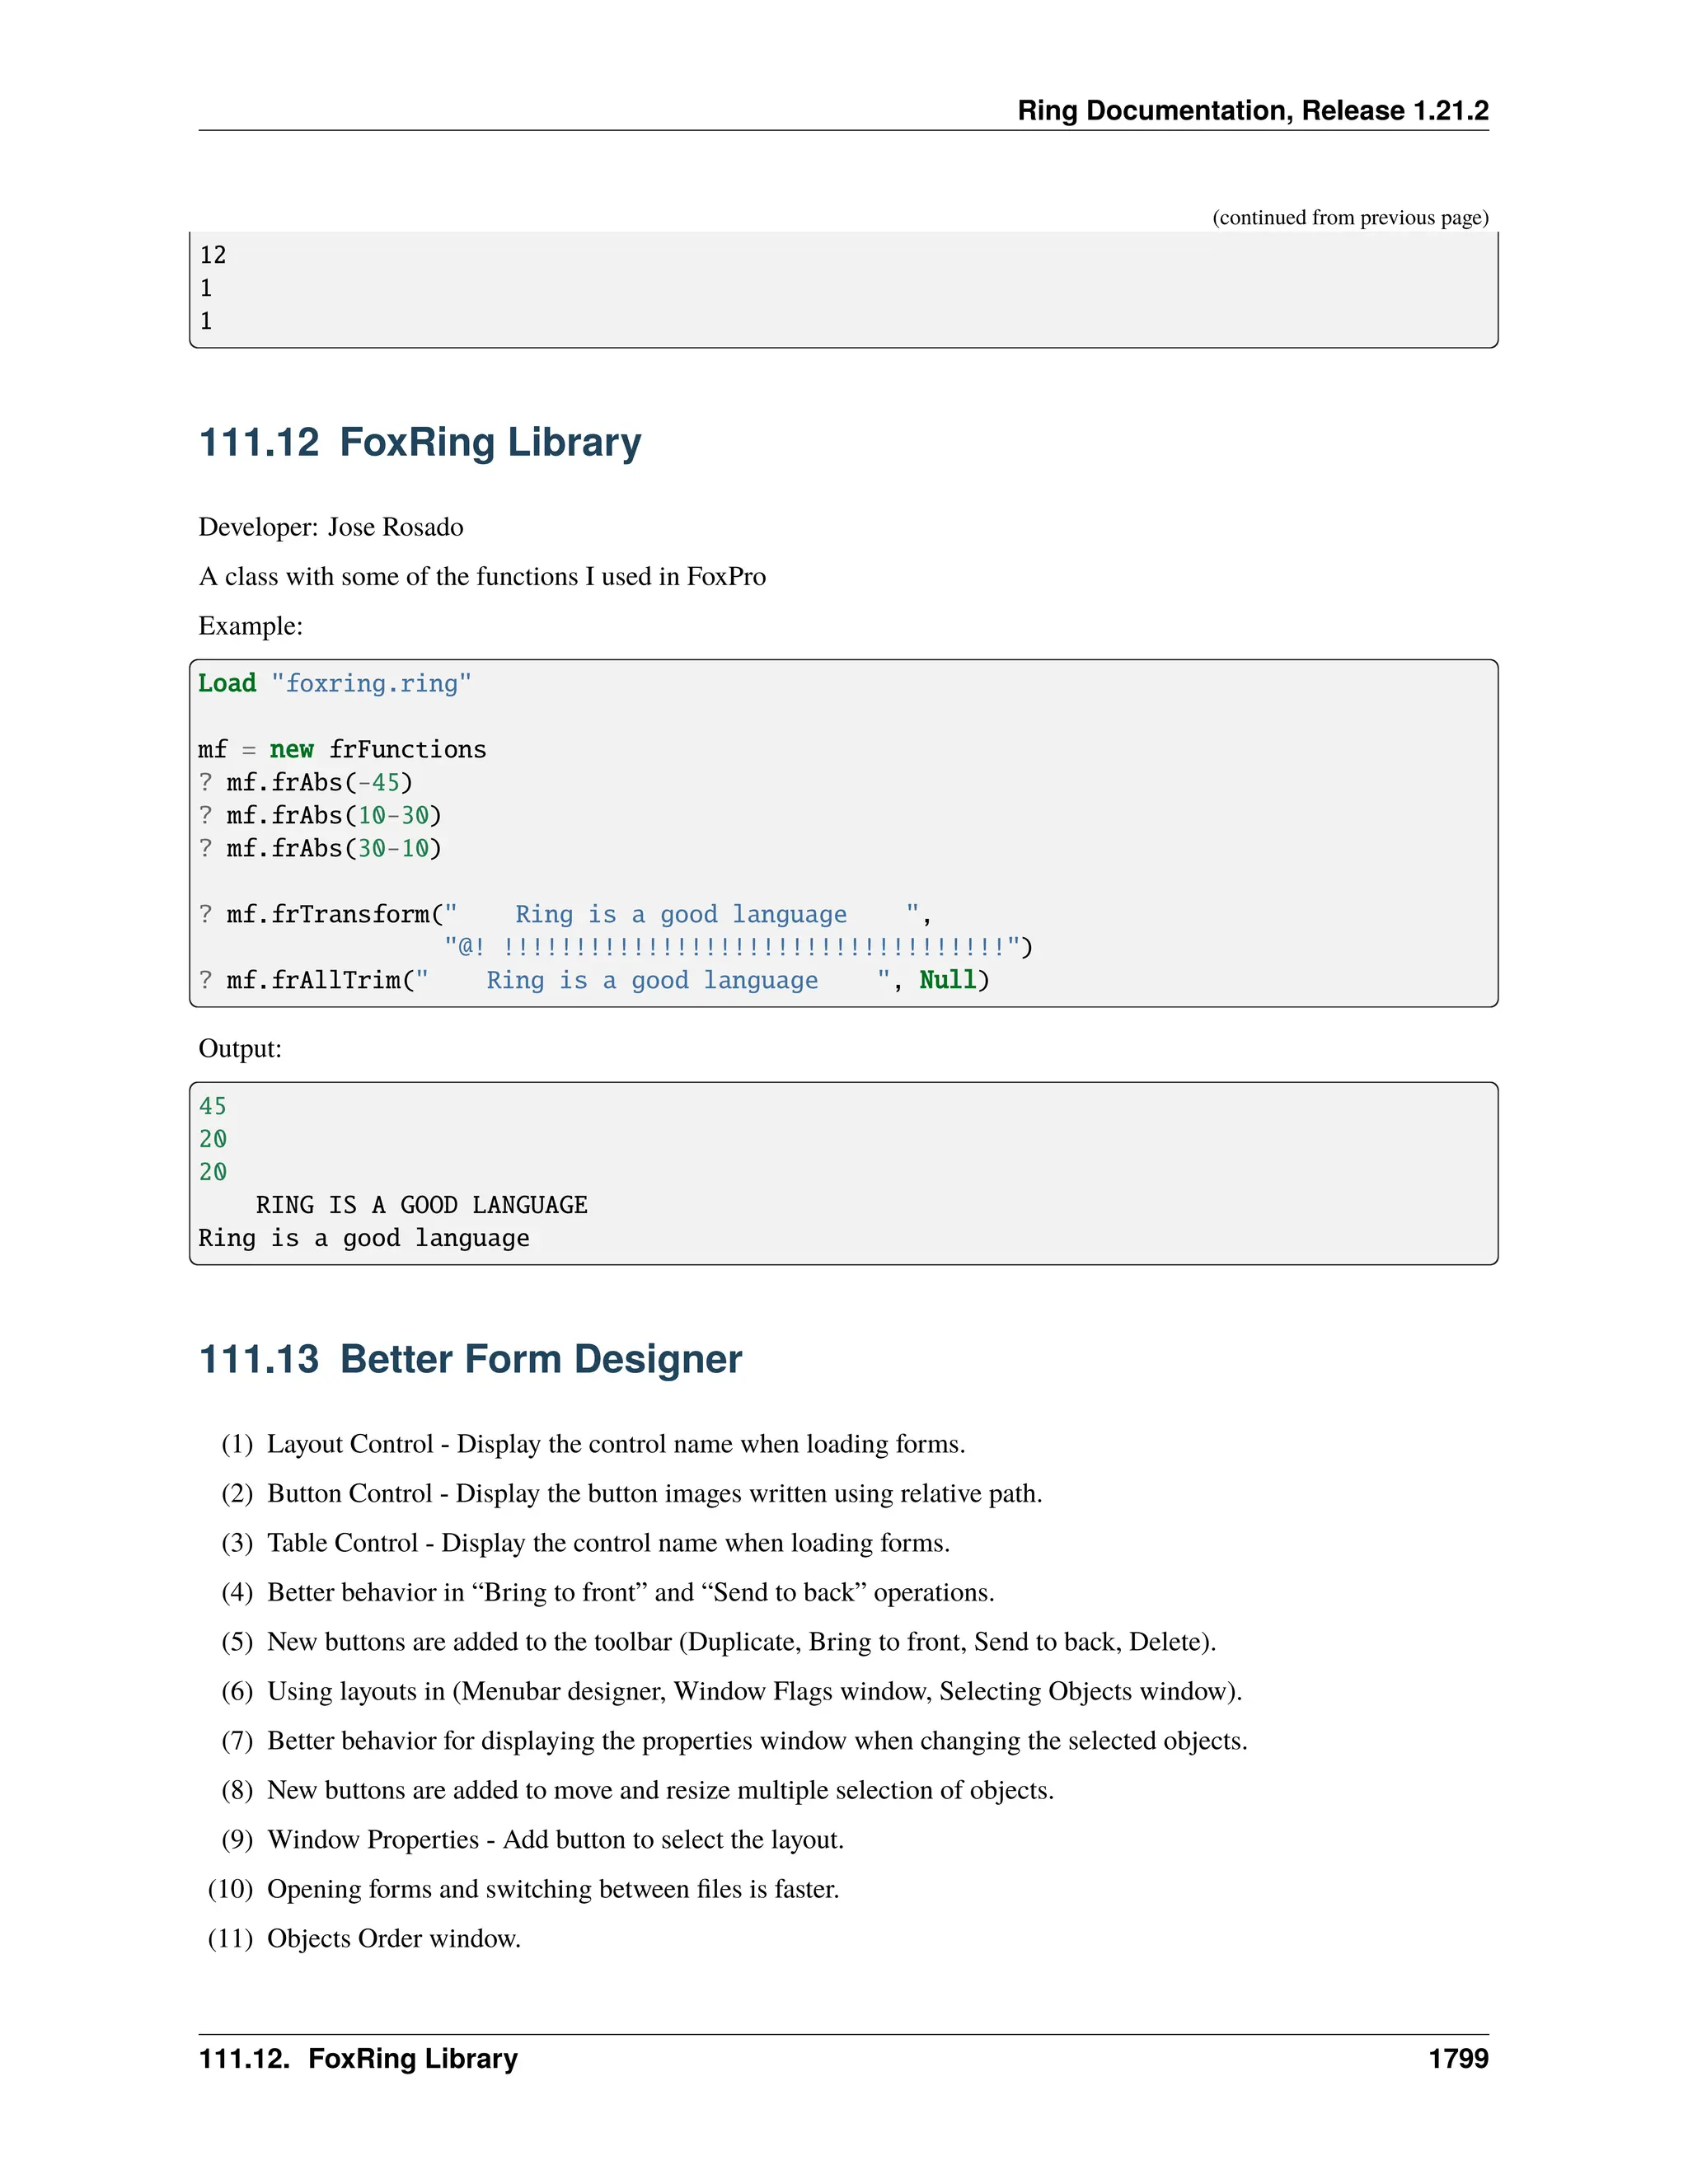This screenshot has width=1688, height=2184.
Task: Click the Output: label
Action: click(240, 1048)
